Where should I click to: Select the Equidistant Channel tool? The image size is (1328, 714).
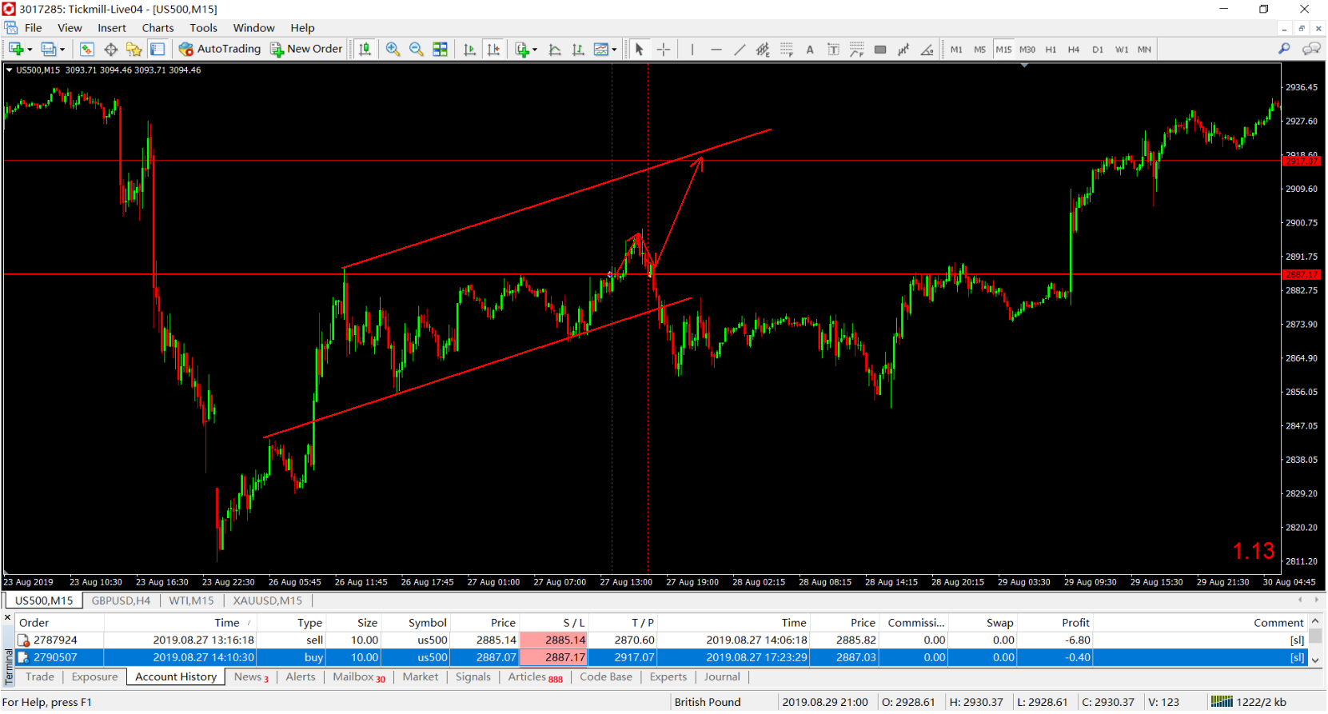pos(763,50)
